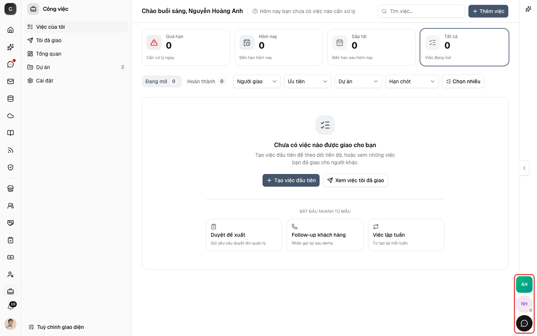Expand the Người giao filter dropdown
This screenshot has width=537, height=336.
(x=257, y=81)
